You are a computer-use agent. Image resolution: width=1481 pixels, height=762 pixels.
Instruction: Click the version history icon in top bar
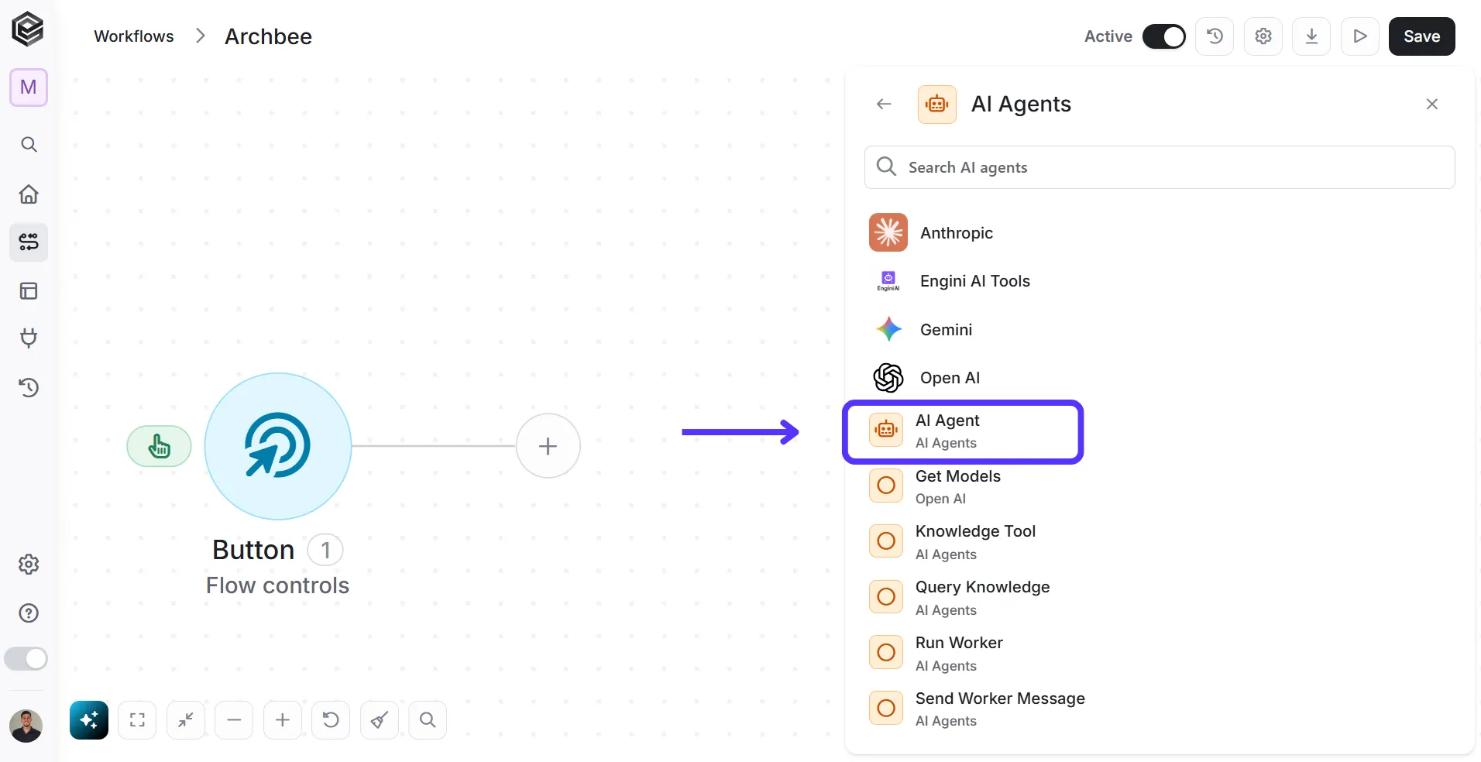[x=1215, y=36]
